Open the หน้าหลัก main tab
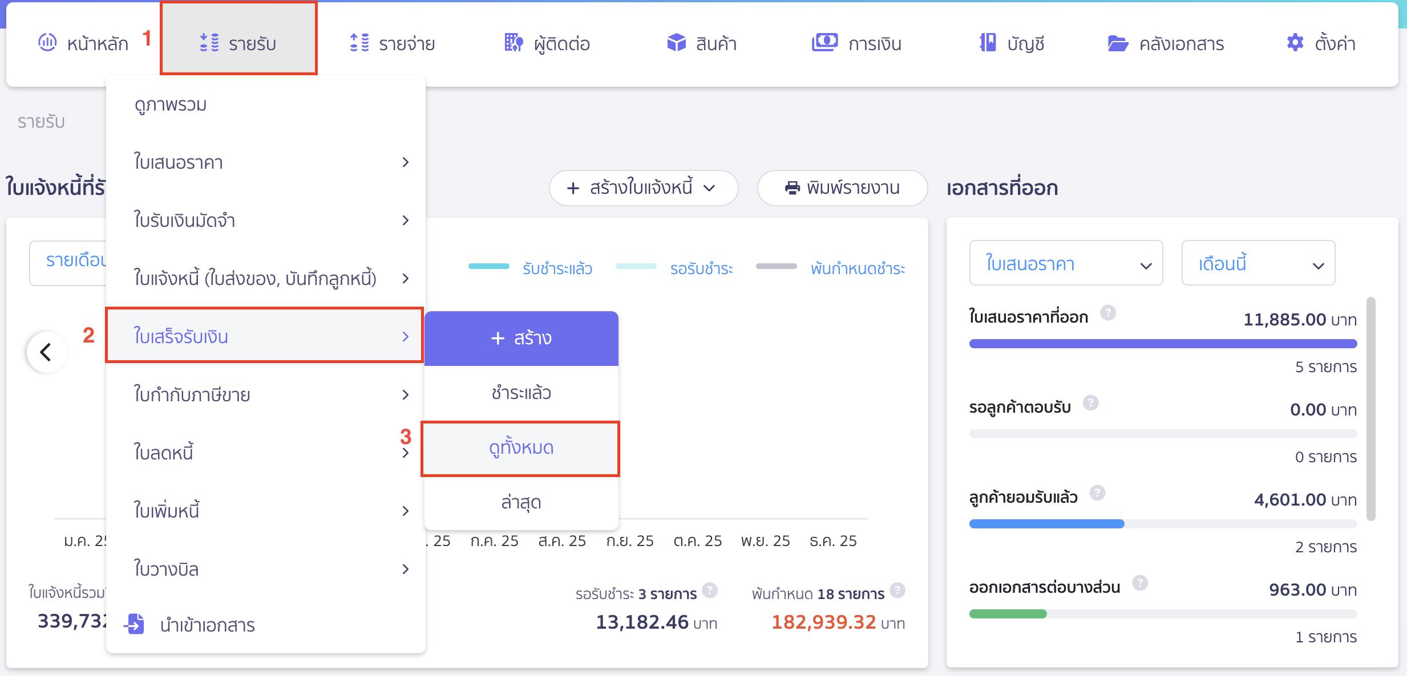1407x676 pixels. pos(83,43)
